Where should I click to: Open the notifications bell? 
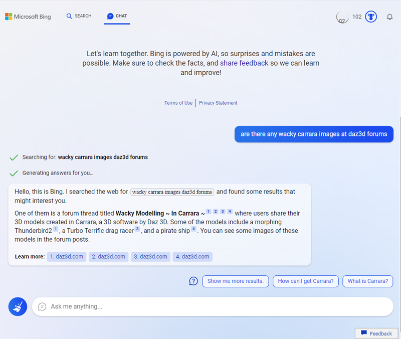[389, 17]
